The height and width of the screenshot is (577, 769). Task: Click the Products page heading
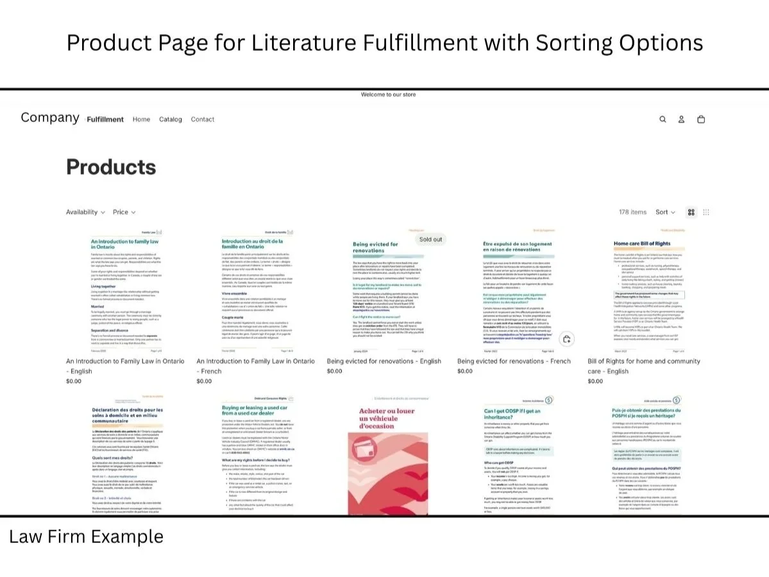(112, 168)
